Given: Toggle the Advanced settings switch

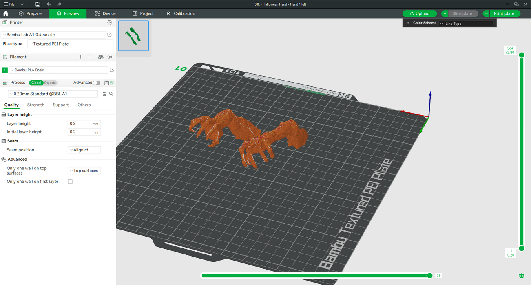Looking at the screenshot, I should (x=96, y=83).
